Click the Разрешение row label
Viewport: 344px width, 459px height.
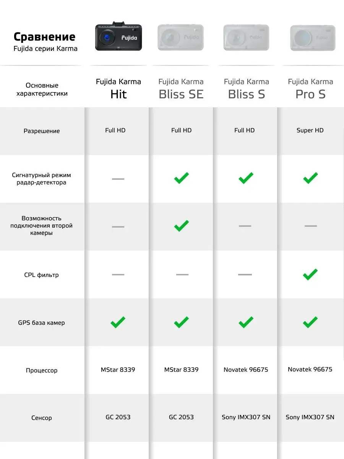(x=42, y=131)
